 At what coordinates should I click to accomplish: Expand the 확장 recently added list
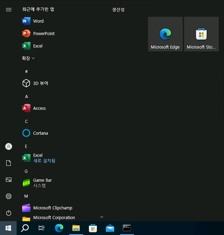coord(28,58)
